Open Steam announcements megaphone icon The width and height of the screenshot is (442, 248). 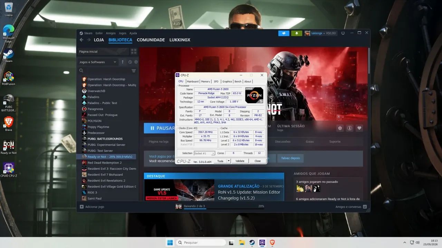tap(284, 33)
